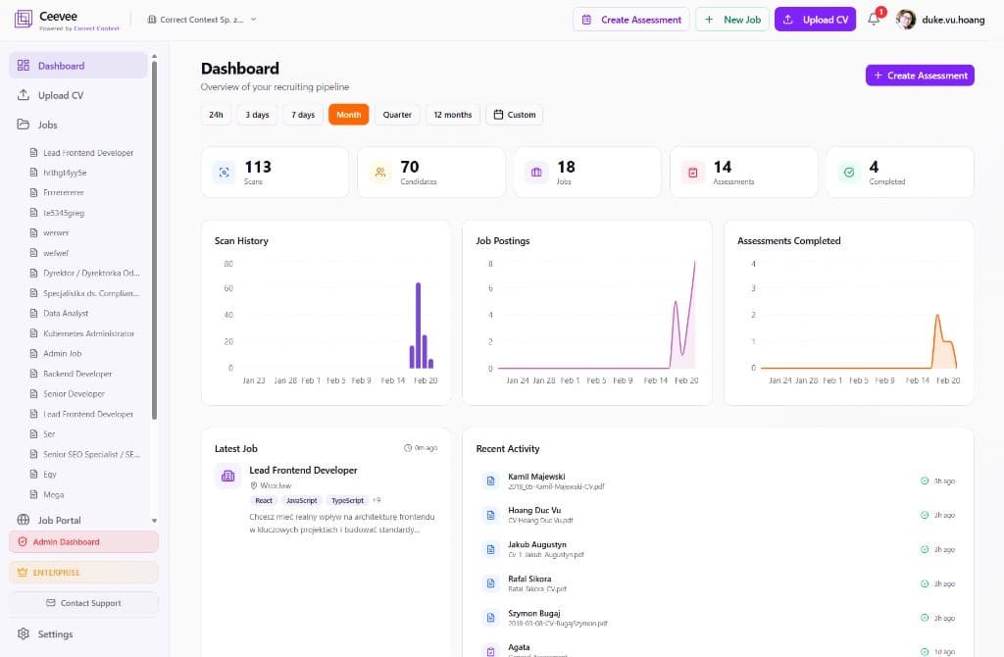Click the Candidates people icon
Image resolution: width=1004 pixels, height=657 pixels.
coord(380,171)
